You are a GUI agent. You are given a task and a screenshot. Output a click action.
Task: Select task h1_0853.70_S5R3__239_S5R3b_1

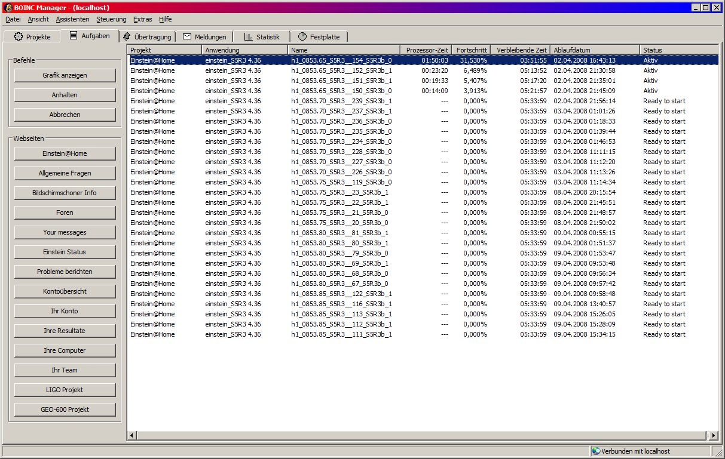423,101
